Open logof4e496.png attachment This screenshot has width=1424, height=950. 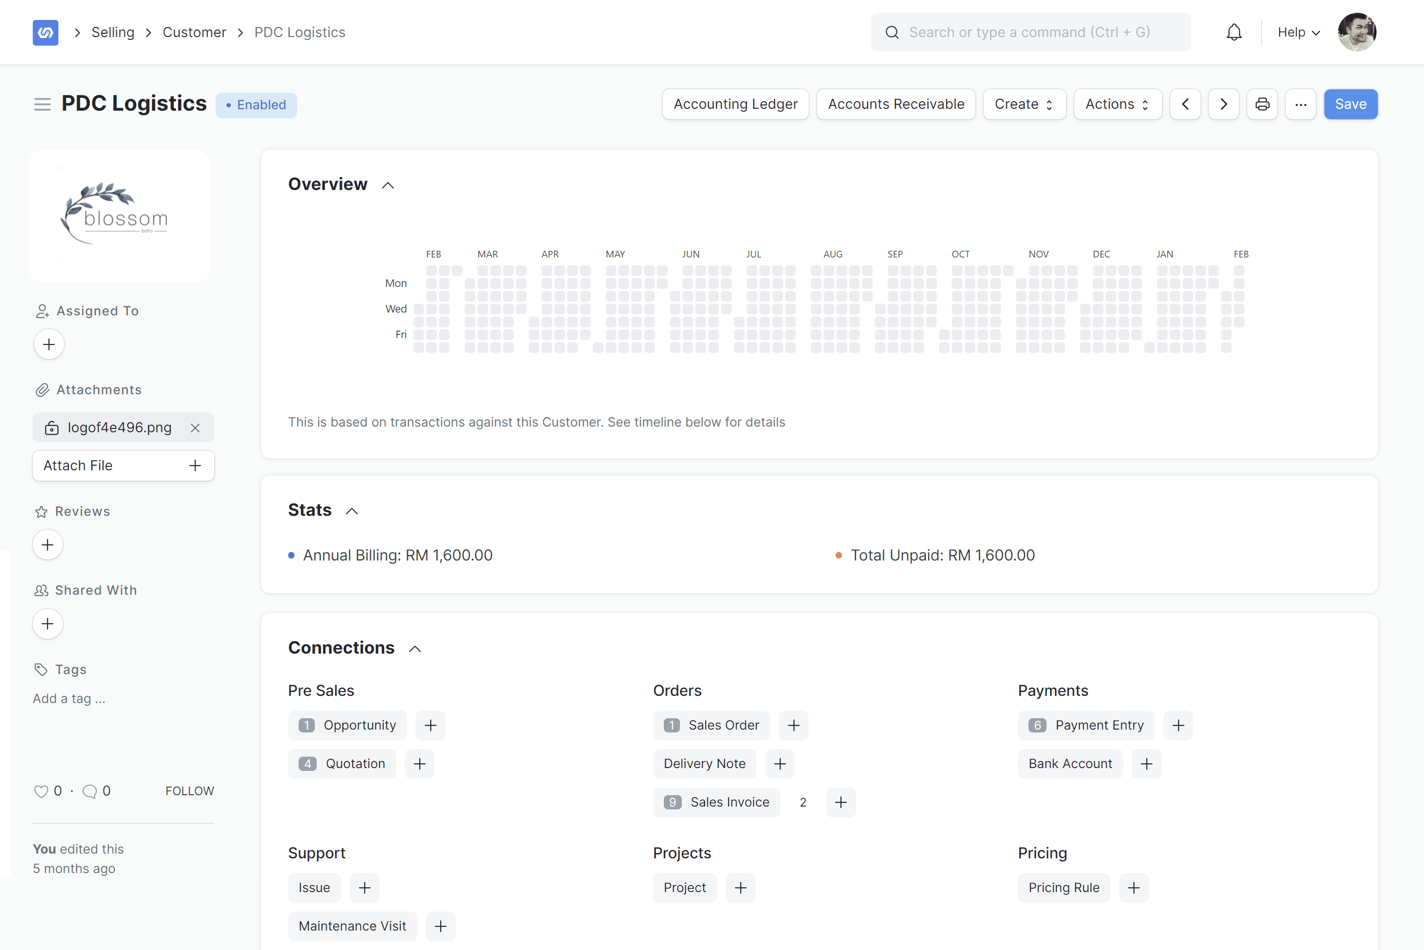coord(119,428)
